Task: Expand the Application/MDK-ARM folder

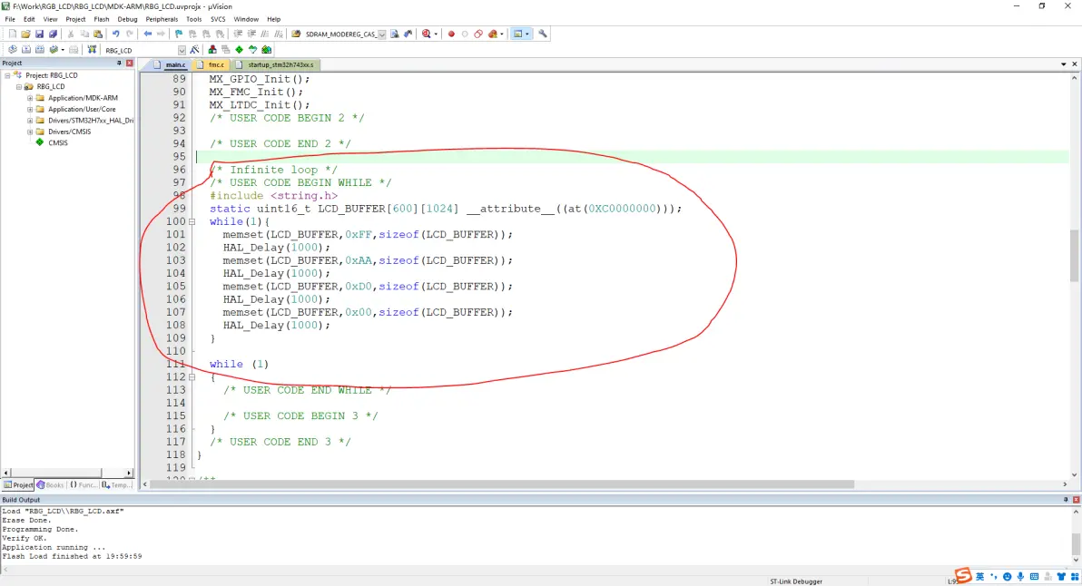Action: click(x=30, y=98)
